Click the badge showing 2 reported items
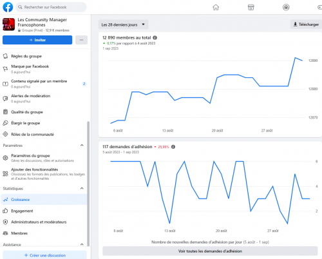 pyautogui.click(x=84, y=84)
